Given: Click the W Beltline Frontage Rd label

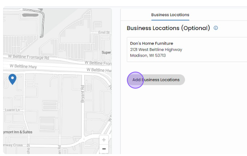Looking at the screenshot, I should pyautogui.click(x=29, y=57).
